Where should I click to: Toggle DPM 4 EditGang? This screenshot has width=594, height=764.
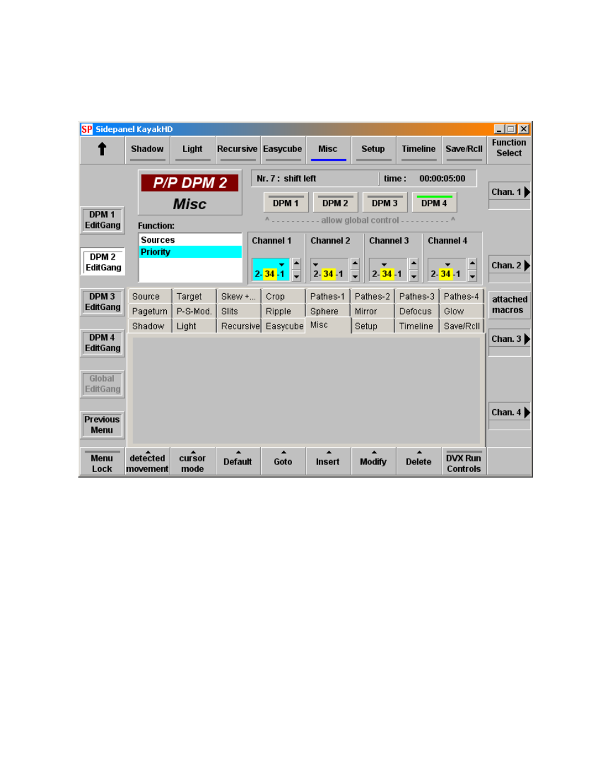click(103, 343)
